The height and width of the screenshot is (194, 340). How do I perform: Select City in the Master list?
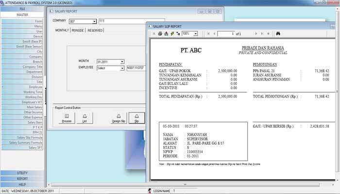click(x=22, y=51)
